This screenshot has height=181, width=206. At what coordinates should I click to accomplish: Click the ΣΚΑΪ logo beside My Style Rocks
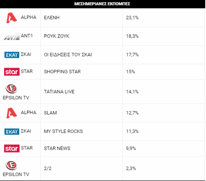click(12, 132)
